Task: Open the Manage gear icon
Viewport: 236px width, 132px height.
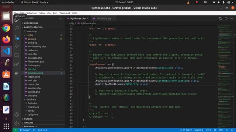Action: tap(17, 123)
